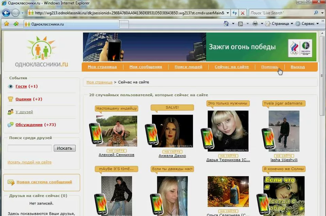
Task: Click phone icon on Анжела Дахно card
Action: (x=152, y=134)
